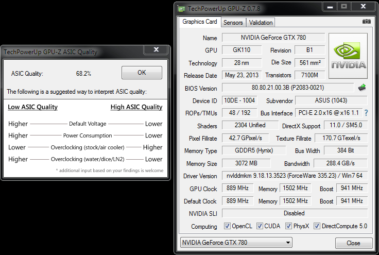Select the Shaders value 2304 Unified

[250, 125]
